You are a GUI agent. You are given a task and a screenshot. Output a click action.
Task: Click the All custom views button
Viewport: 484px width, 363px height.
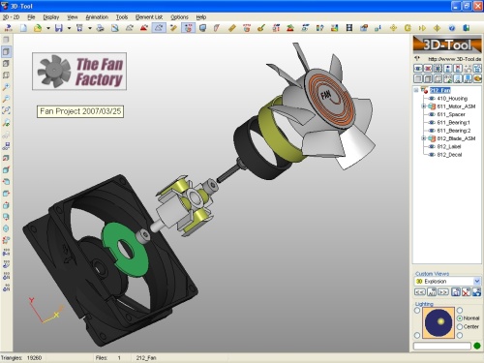tap(432, 292)
